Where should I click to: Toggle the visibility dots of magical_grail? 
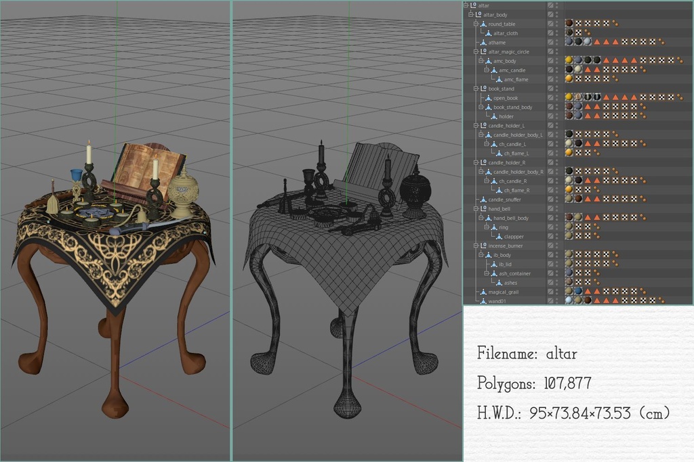click(557, 292)
